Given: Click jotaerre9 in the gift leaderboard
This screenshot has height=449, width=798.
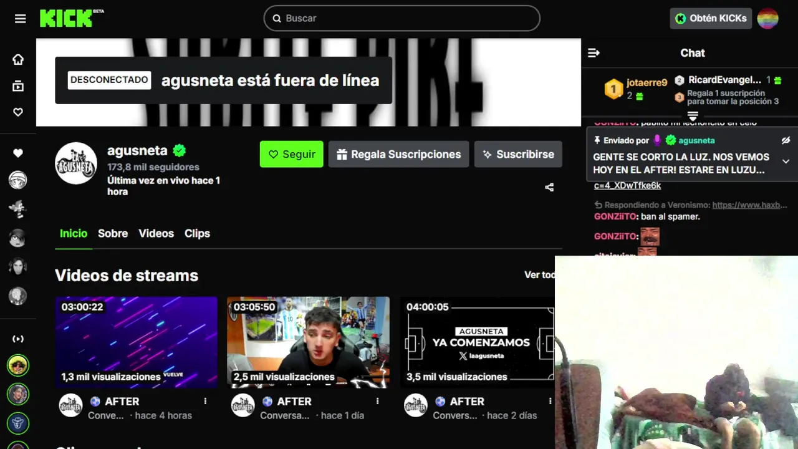Looking at the screenshot, I should coord(647,82).
